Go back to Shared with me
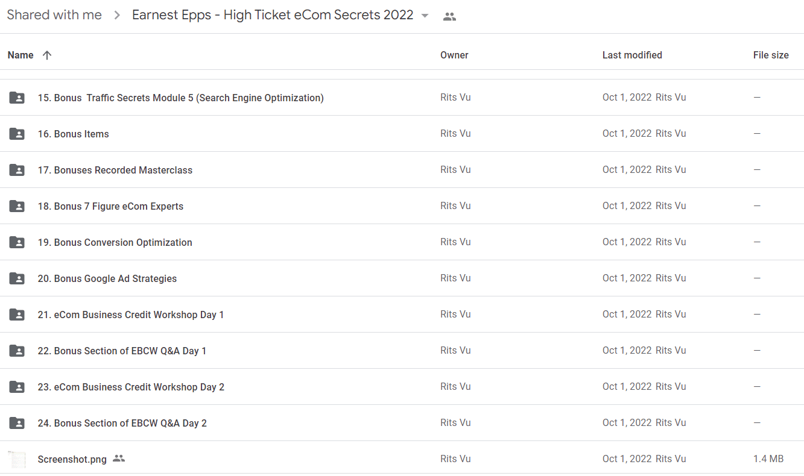804x476 pixels. (54, 15)
